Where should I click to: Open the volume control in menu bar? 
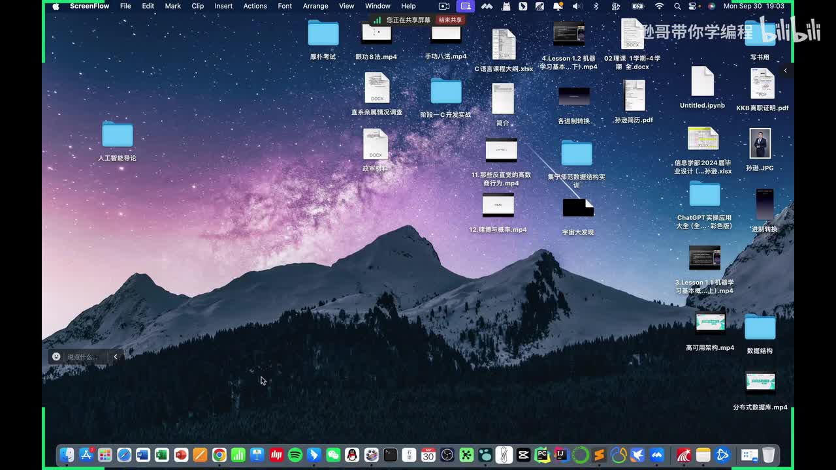tap(576, 6)
